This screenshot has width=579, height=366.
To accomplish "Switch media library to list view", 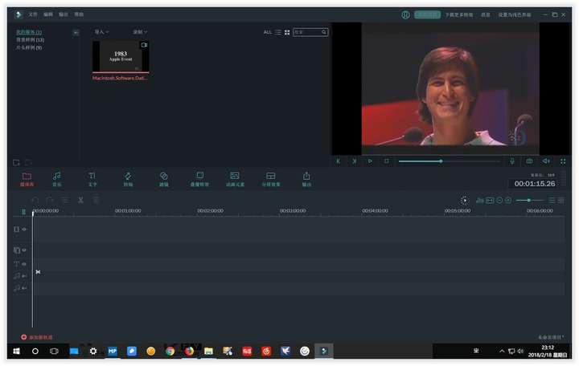I will point(278,32).
